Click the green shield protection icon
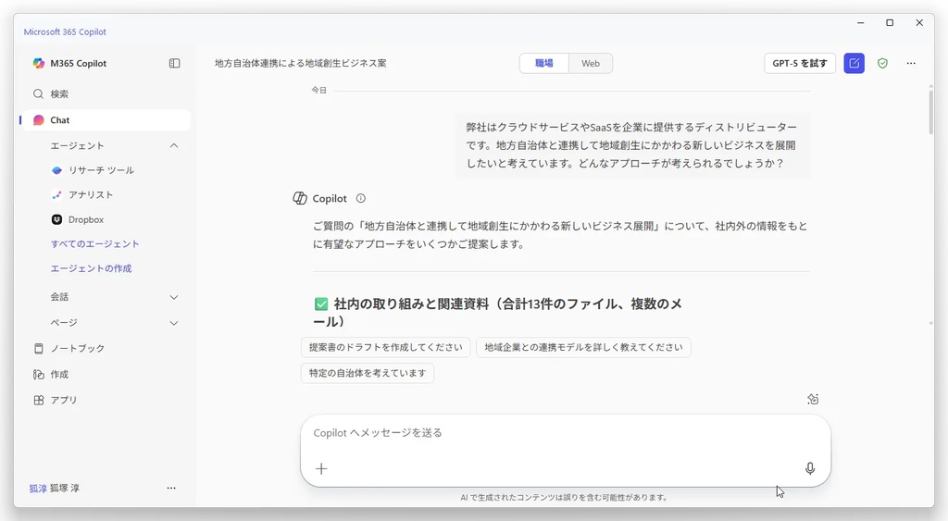Image resolution: width=948 pixels, height=521 pixels. [x=882, y=64]
